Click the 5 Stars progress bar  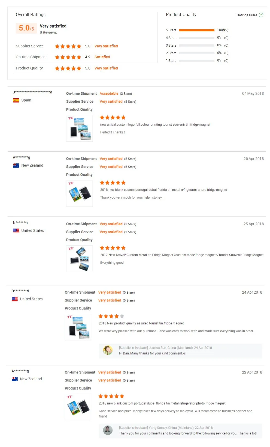coord(196,30)
